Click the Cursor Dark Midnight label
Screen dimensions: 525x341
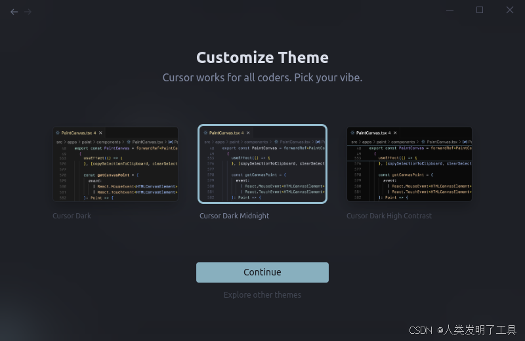pos(234,216)
